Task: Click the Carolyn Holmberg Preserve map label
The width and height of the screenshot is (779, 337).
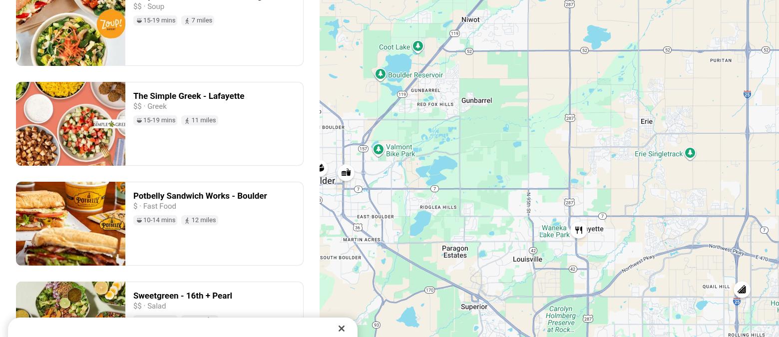Action: 562,319
